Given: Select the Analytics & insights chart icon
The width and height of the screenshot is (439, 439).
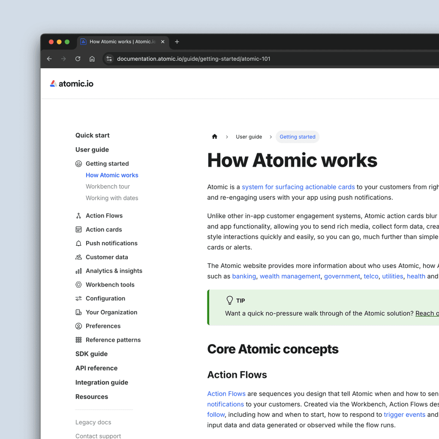Looking at the screenshot, I should coord(78,271).
